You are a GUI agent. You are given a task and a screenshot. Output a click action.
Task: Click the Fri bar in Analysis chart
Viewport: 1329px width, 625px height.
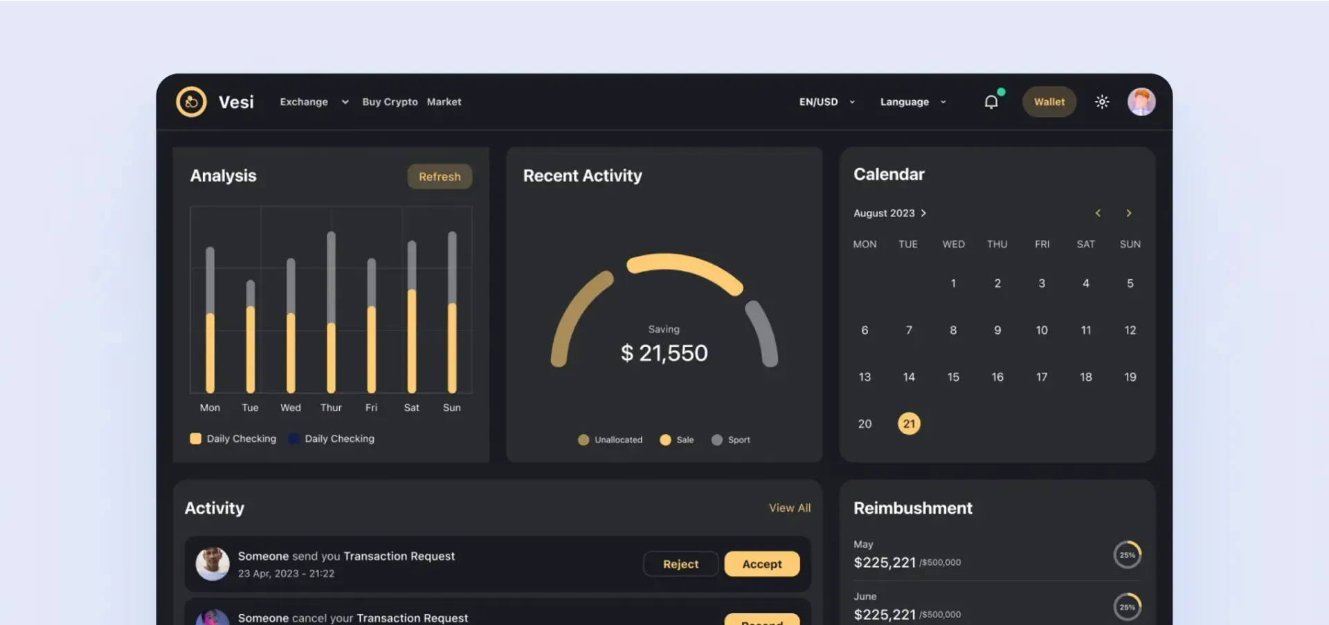371,326
